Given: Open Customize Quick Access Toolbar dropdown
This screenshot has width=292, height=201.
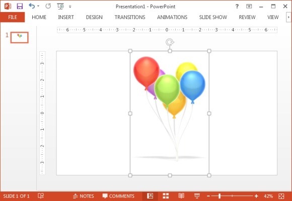Looking at the screenshot, I should point(70,7).
